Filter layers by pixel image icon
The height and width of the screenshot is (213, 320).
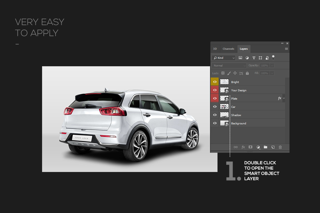tap(240, 58)
